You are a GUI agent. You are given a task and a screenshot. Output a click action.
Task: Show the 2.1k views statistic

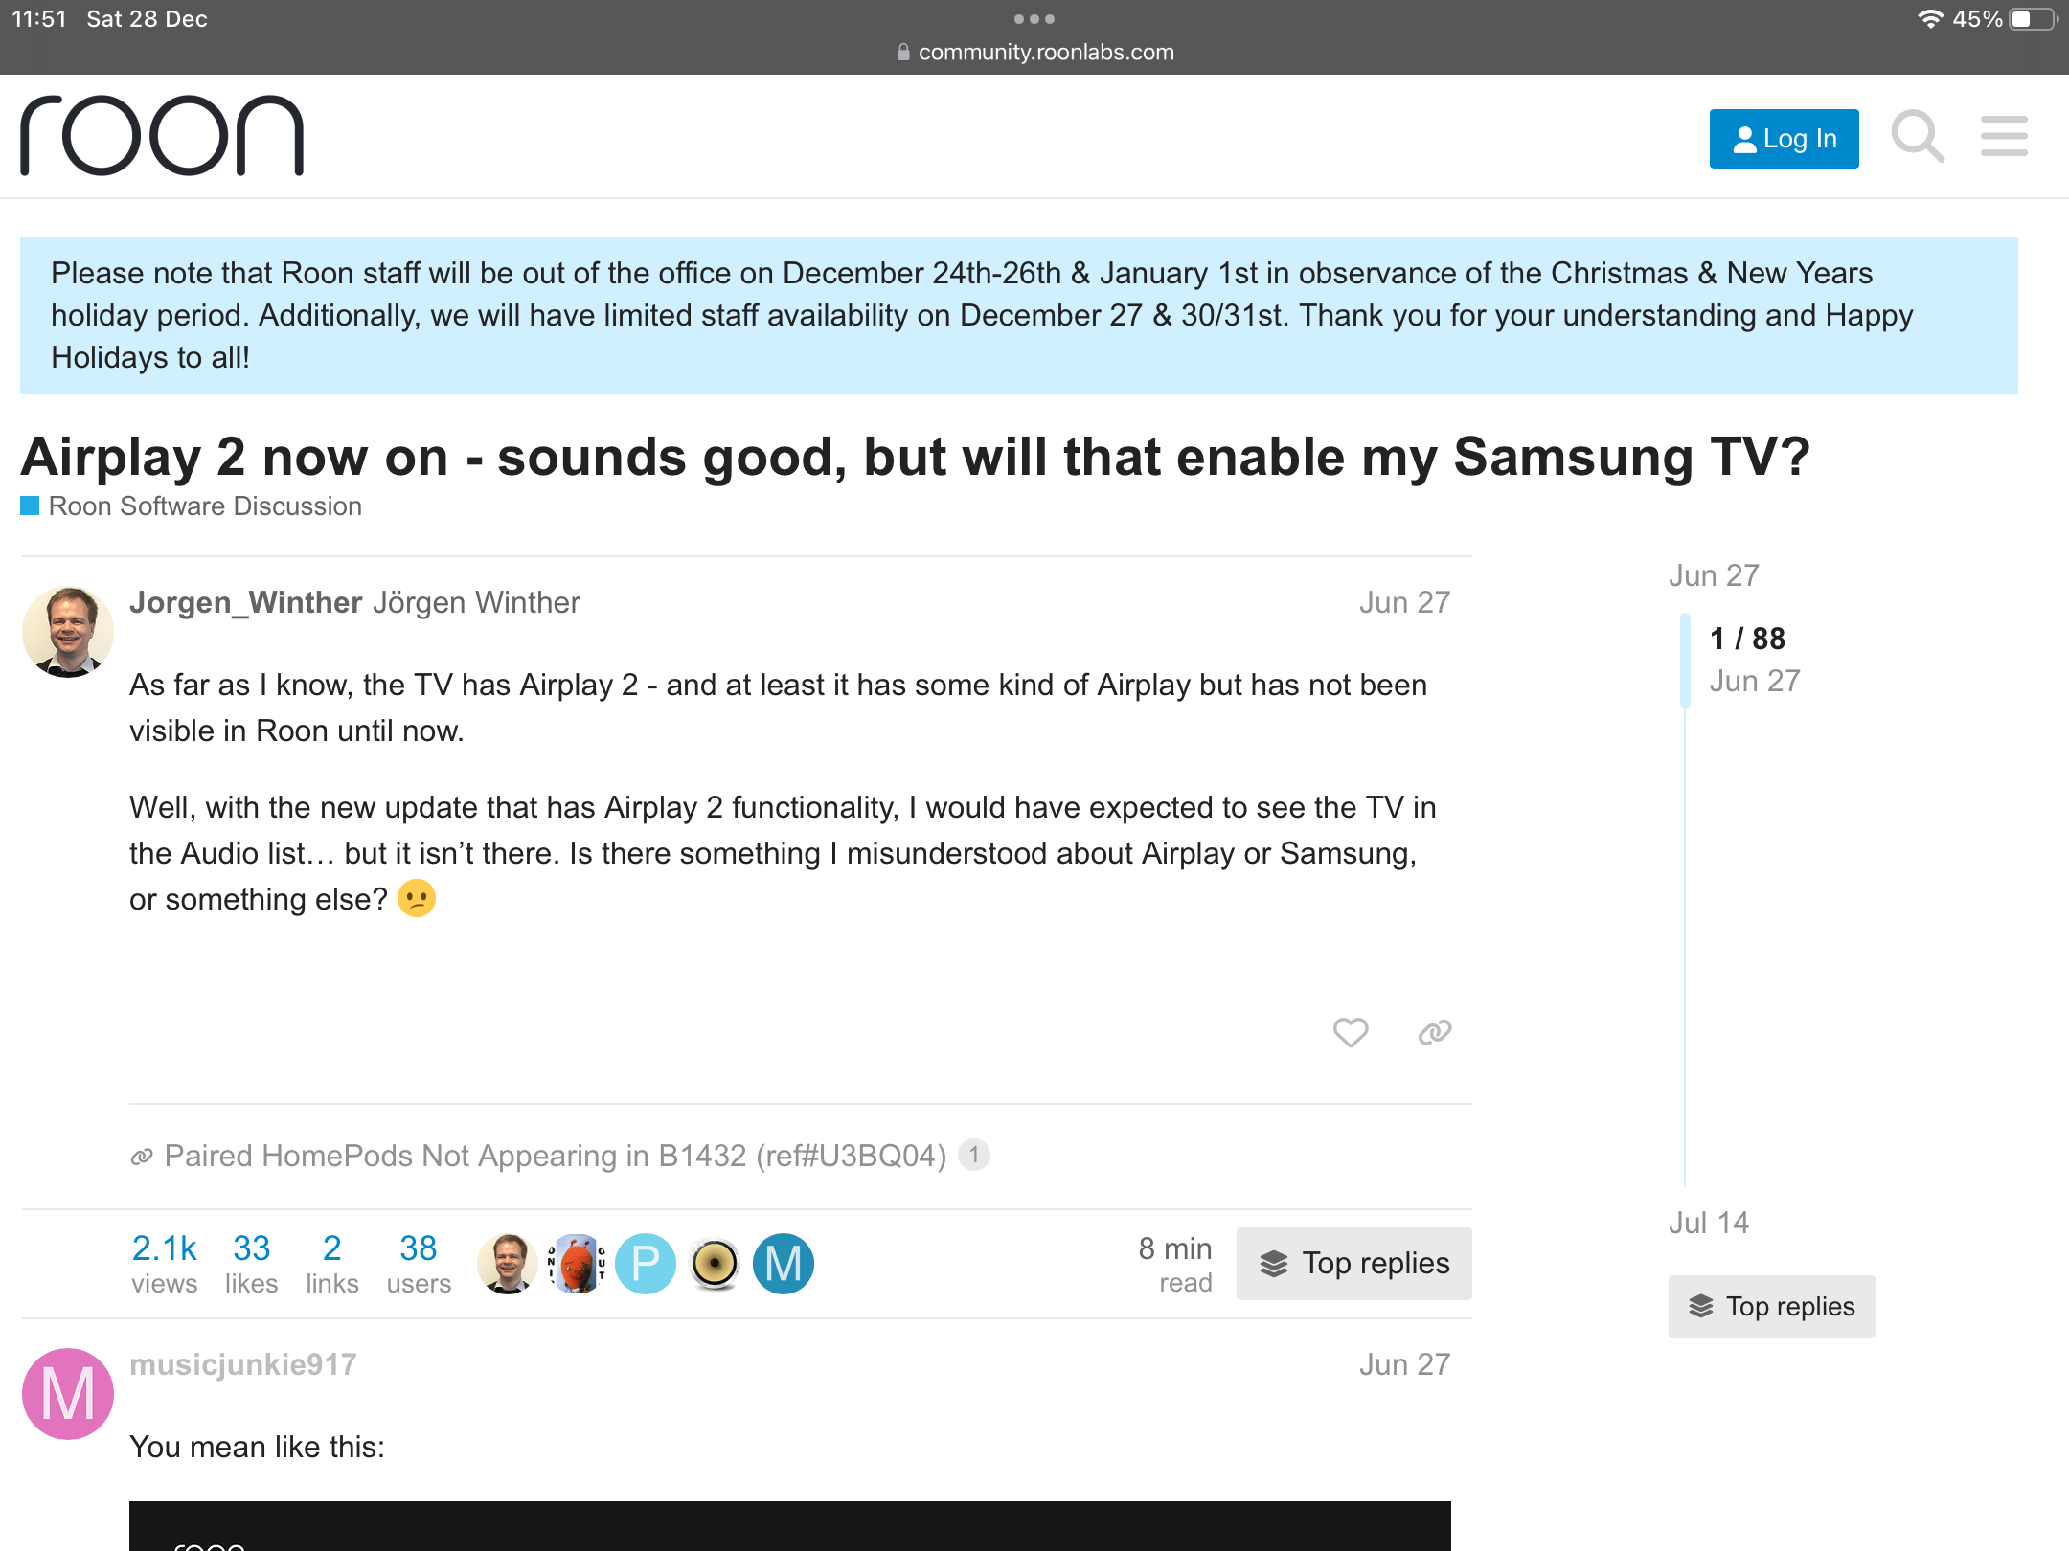click(164, 1263)
